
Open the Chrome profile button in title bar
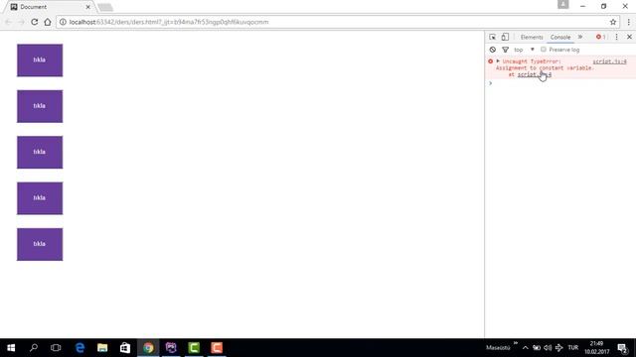click(563, 4)
